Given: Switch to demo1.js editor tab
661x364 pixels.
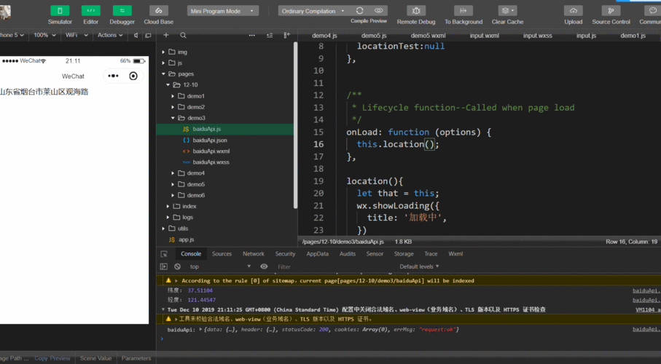Looking at the screenshot, I should click(633, 36).
